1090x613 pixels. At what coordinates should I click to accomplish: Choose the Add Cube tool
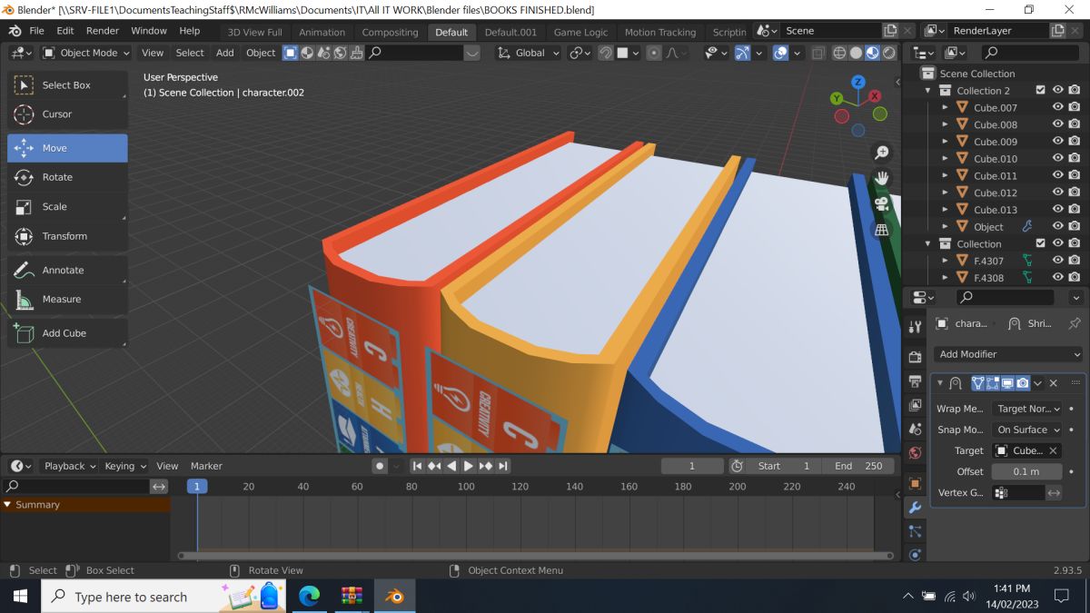coord(67,333)
